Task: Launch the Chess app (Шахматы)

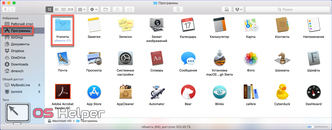Action: 282,59
